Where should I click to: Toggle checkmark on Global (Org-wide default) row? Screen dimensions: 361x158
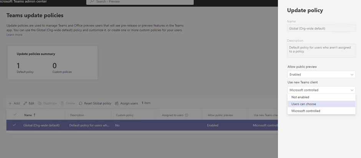click(15, 125)
